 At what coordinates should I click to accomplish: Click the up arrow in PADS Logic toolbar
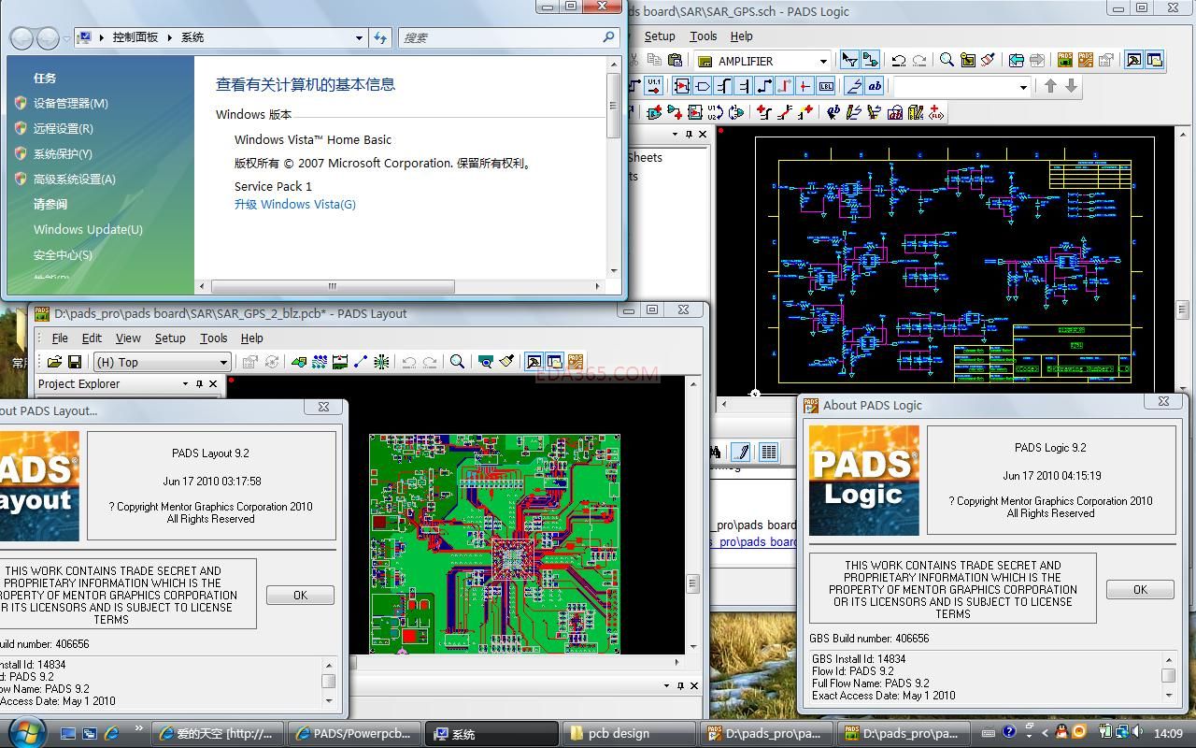[x=1050, y=86]
